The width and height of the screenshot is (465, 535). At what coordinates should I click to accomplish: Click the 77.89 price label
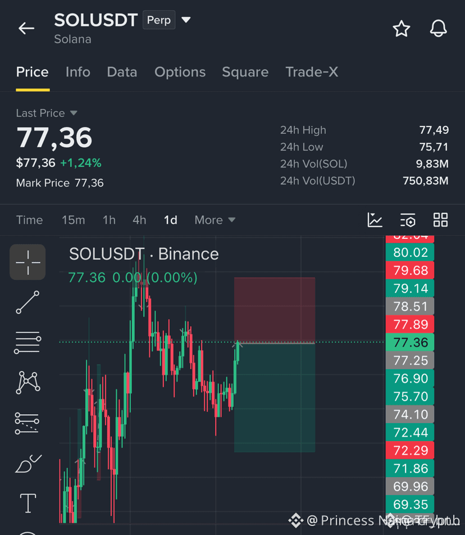tap(410, 324)
